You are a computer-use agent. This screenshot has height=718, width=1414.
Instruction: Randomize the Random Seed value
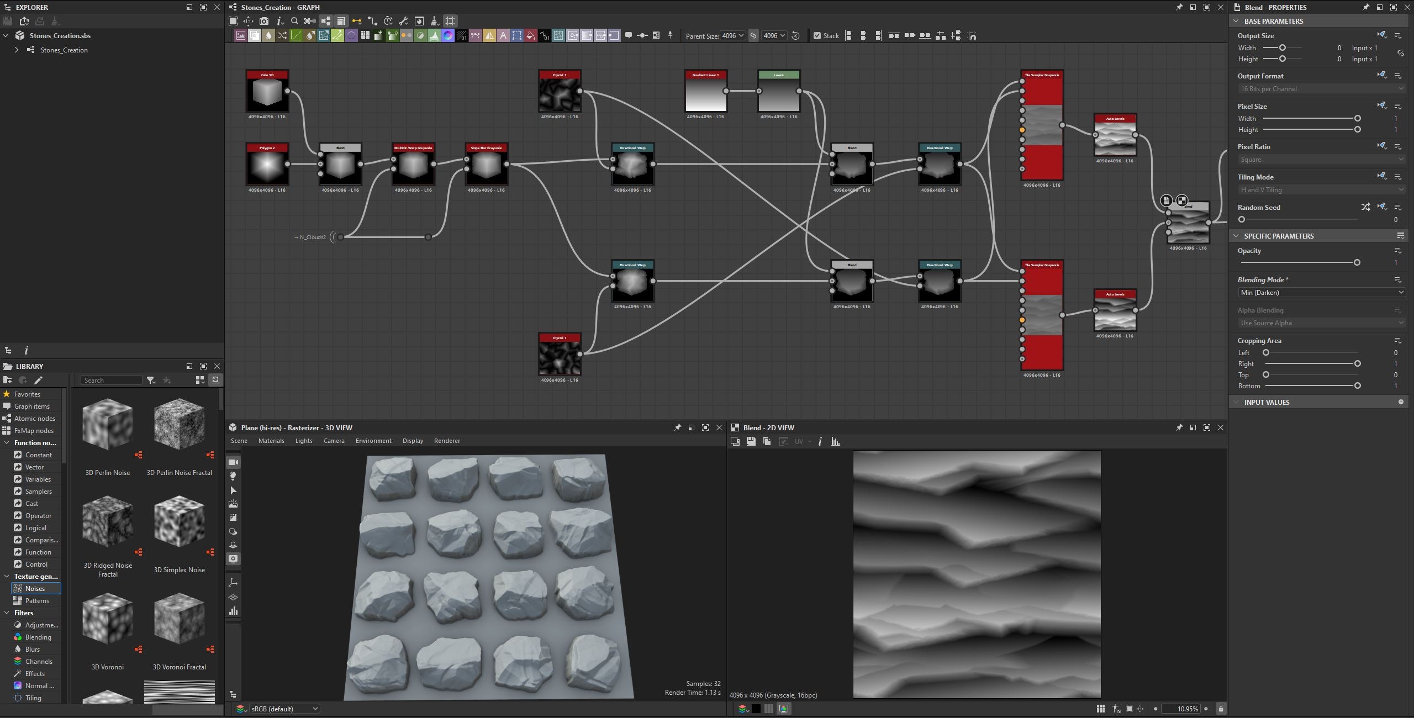(x=1365, y=207)
